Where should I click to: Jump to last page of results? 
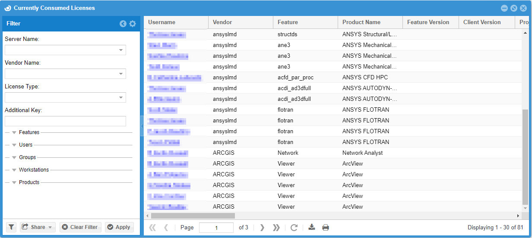point(276,228)
